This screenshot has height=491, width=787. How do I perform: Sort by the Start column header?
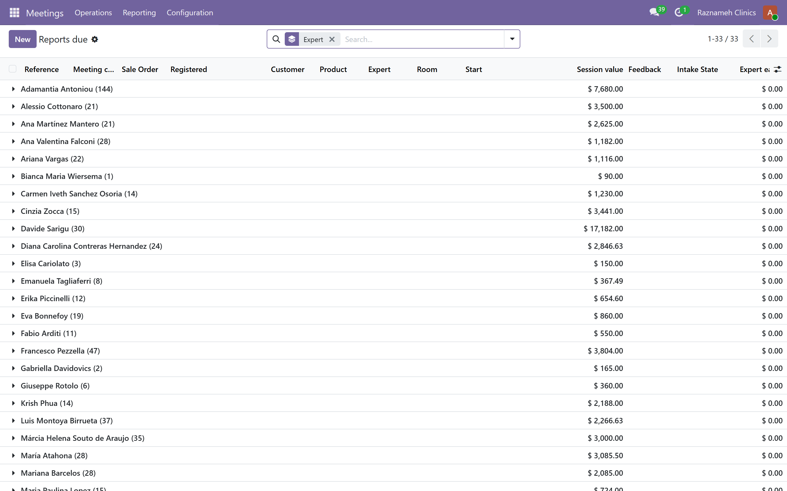[x=474, y=69]
